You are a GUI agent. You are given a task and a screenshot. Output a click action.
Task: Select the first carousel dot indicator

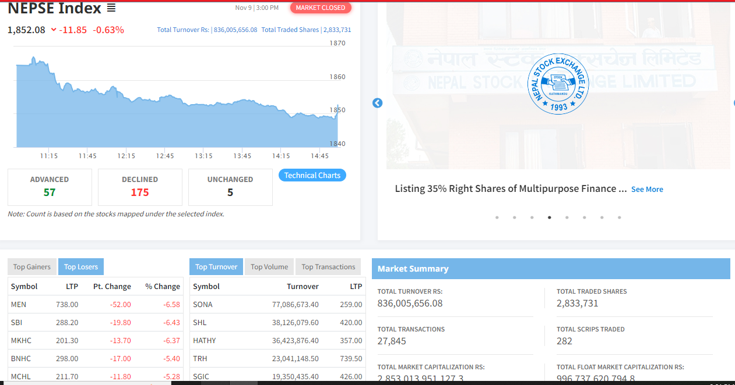tap(497, 218)
